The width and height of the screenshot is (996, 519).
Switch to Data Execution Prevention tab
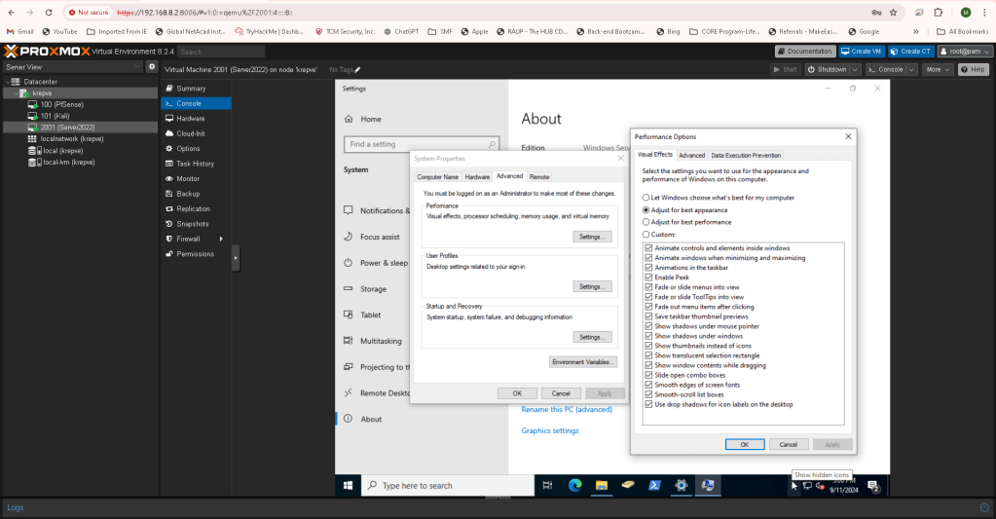(x=745, y=155)
